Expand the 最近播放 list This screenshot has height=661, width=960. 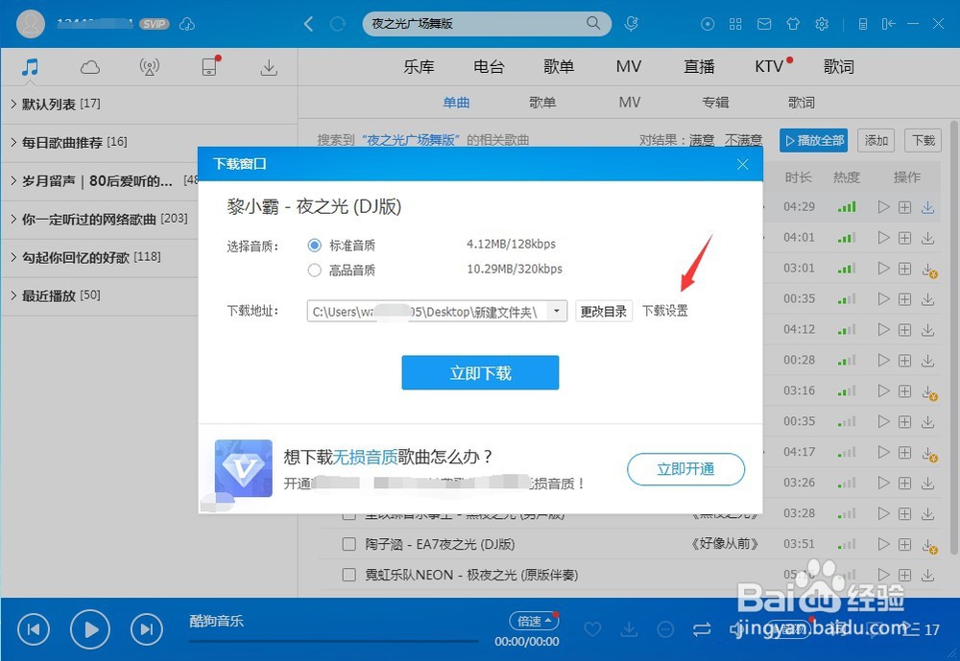pos(13,295)
